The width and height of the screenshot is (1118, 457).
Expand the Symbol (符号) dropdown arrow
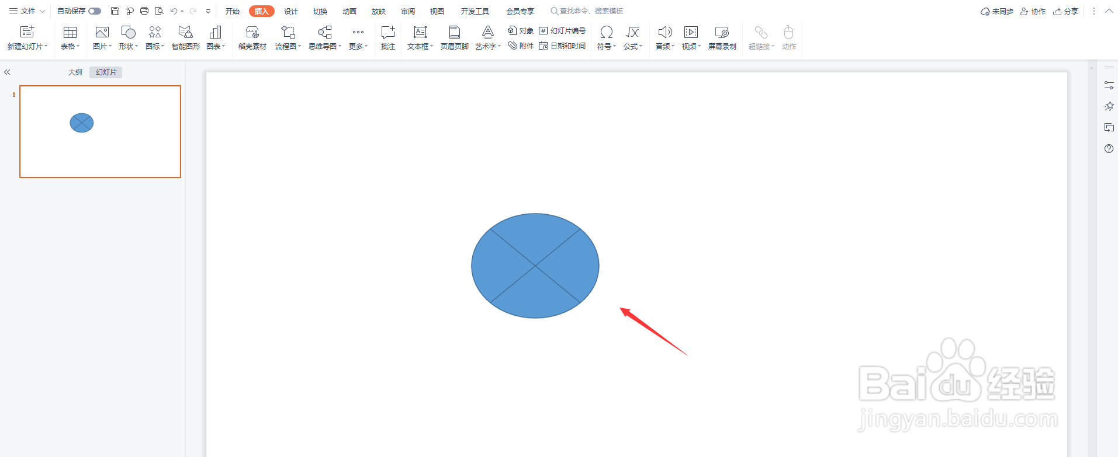(x=615, y=46)
